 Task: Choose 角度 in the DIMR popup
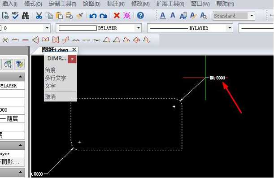click(50, 70)
